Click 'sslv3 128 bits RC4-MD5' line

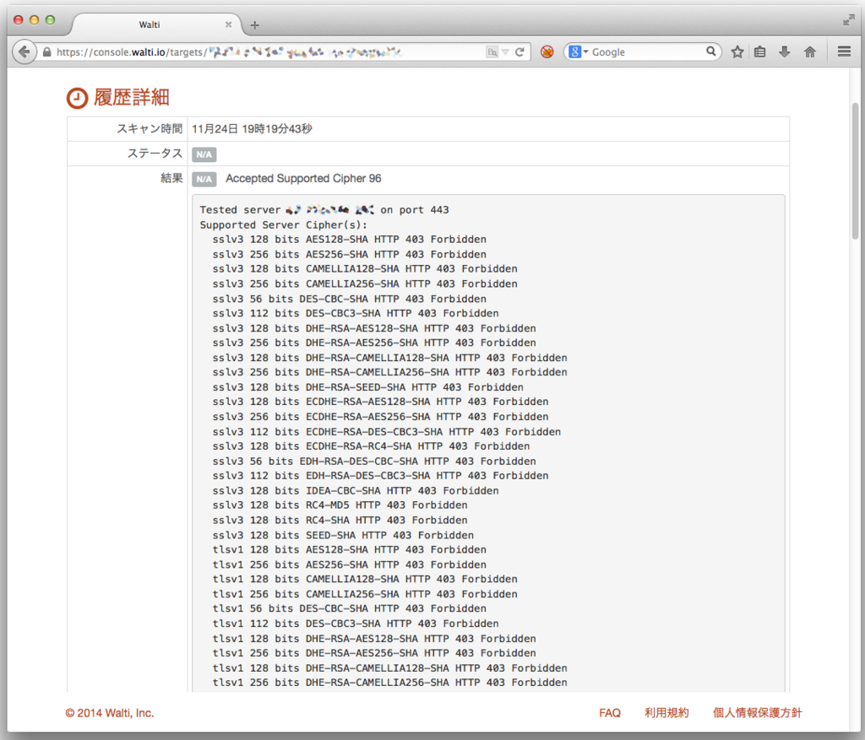pyautogui.click(x=340, y=505)
